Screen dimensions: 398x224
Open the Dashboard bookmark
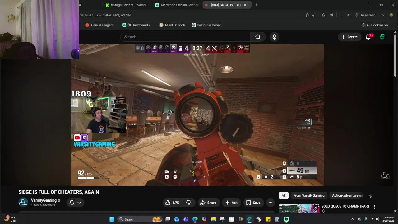tap(137, 25)
